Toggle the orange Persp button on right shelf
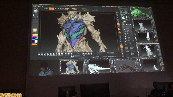 [x=118, y=25]
